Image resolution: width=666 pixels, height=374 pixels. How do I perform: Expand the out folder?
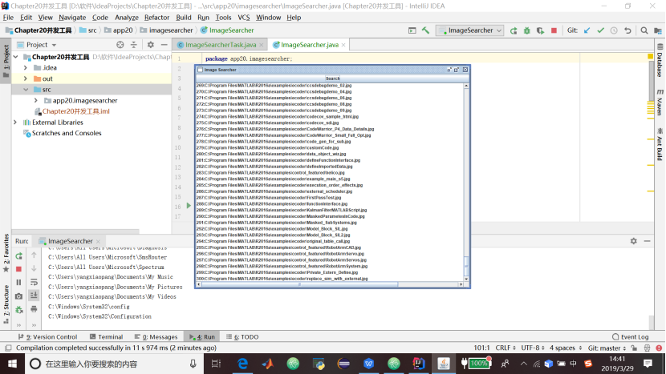[x=26, y=78]
